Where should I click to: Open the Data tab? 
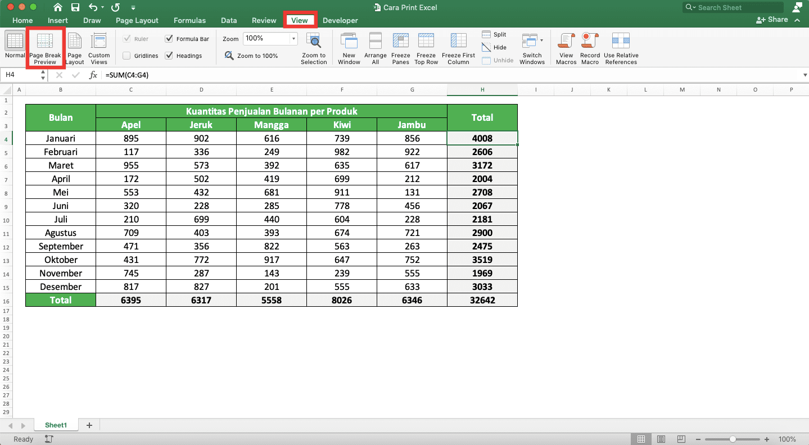point(229,20)
